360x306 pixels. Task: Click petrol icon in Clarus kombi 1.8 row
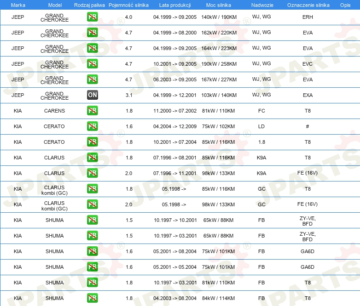[x=92, y=189]
